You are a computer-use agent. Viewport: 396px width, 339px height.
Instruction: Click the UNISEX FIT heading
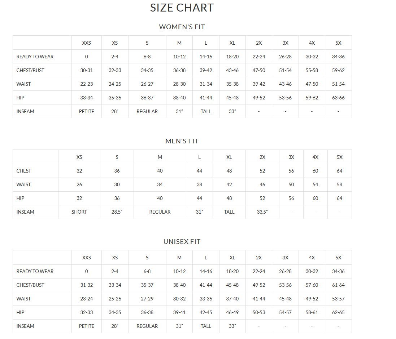(182, 242)
